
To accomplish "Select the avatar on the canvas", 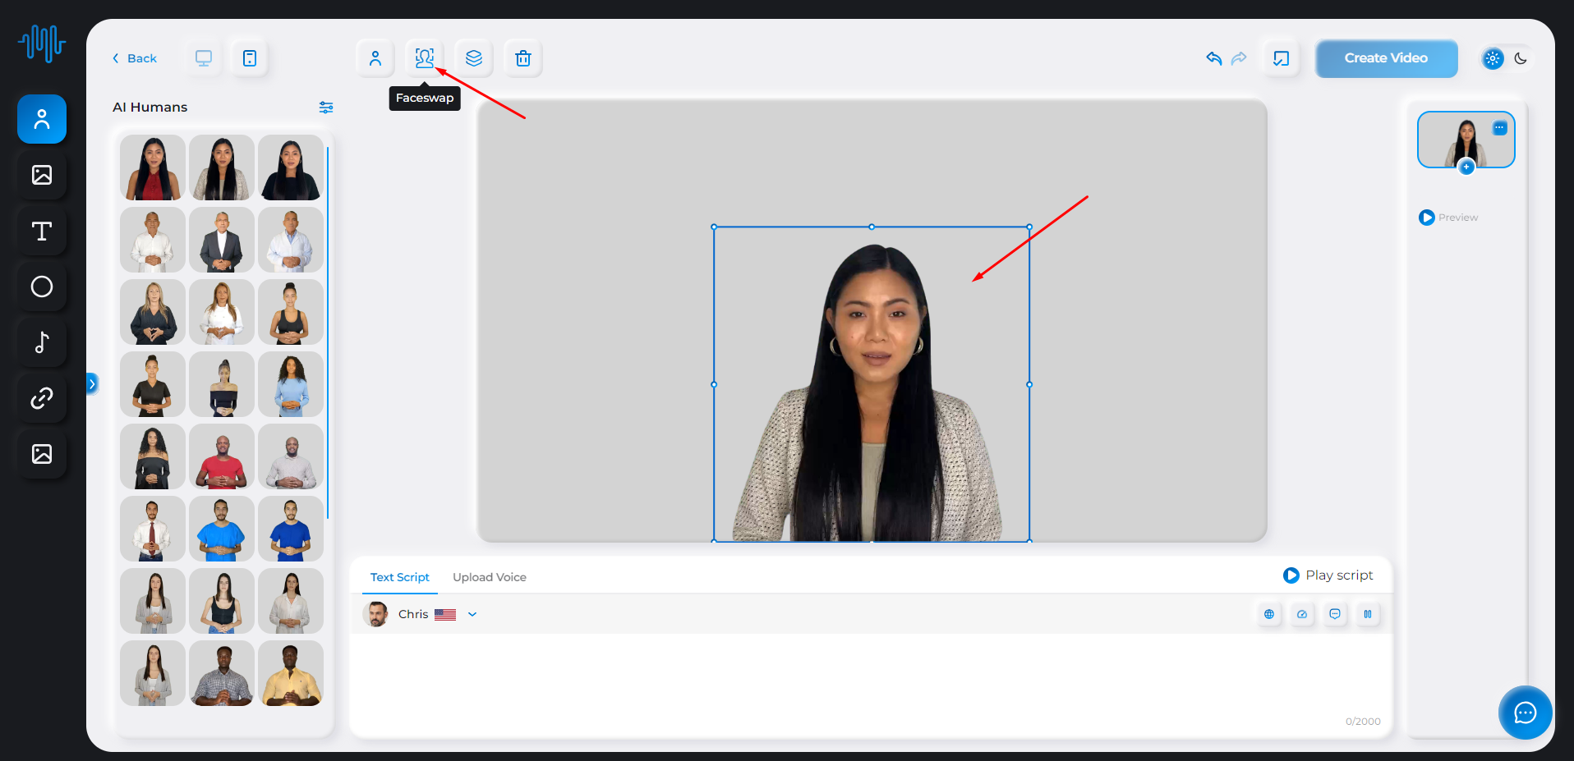I will pos(872,384).
